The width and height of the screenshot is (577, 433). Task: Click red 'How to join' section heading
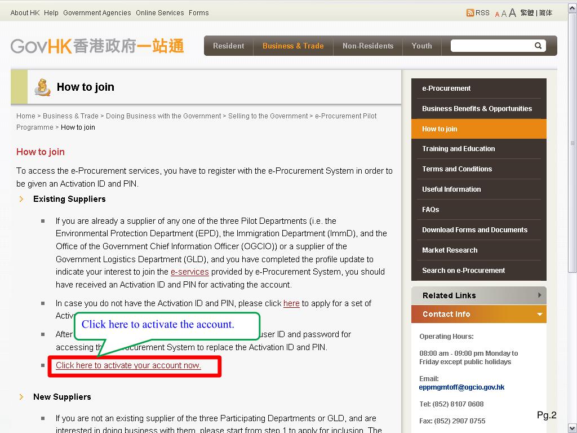point(41,152)
